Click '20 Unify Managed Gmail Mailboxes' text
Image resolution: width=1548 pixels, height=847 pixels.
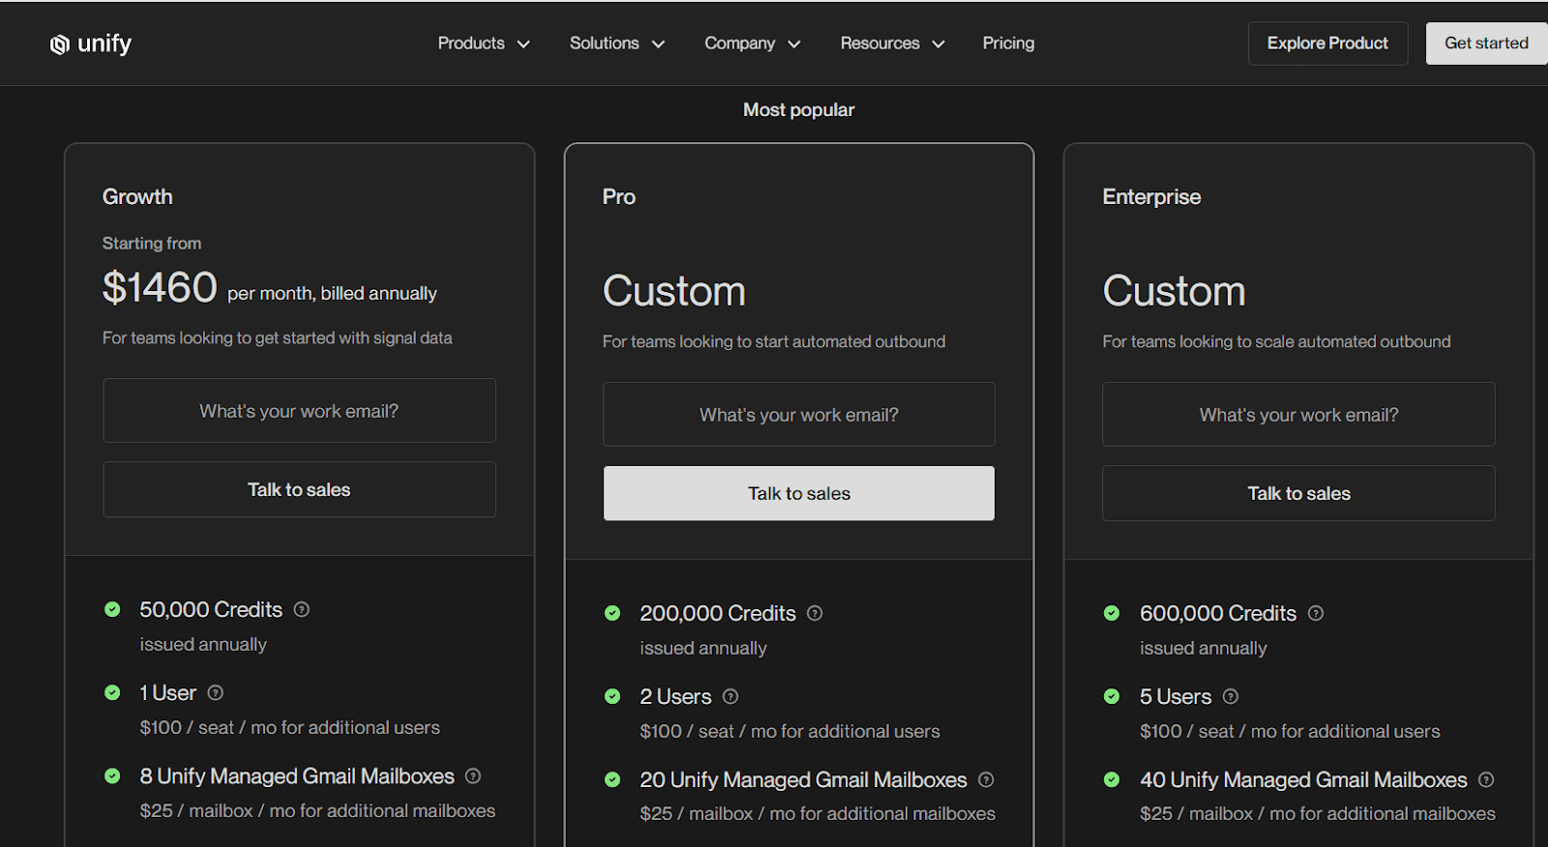tap(803, 779)
